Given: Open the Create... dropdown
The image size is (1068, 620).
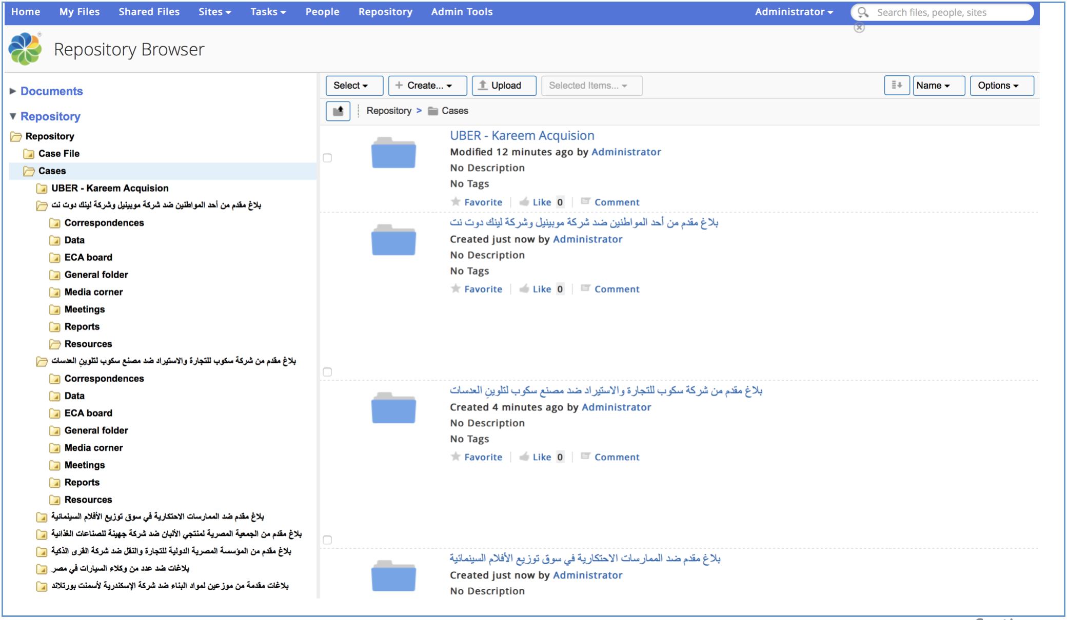Looking at the screenshot, I should click(x=427, y=86).
